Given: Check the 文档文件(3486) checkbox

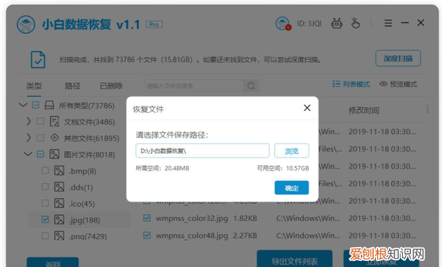Looking at the screenshot, I should (x=40, y=121).
